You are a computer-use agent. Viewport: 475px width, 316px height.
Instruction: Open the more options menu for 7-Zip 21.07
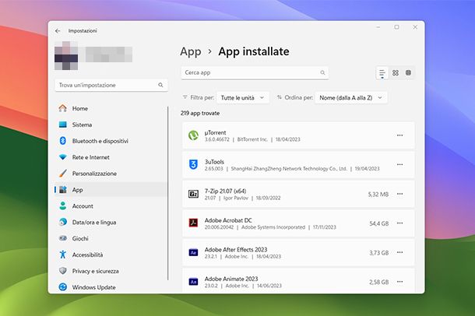click(x=400, y=194)
